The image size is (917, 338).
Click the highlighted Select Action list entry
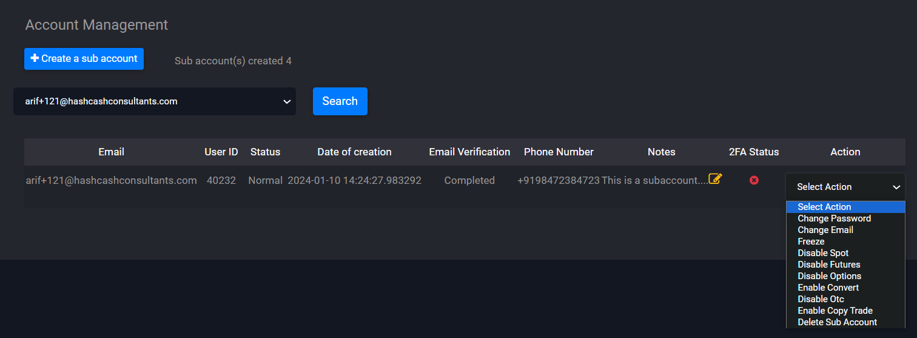(x=824, y=207)
